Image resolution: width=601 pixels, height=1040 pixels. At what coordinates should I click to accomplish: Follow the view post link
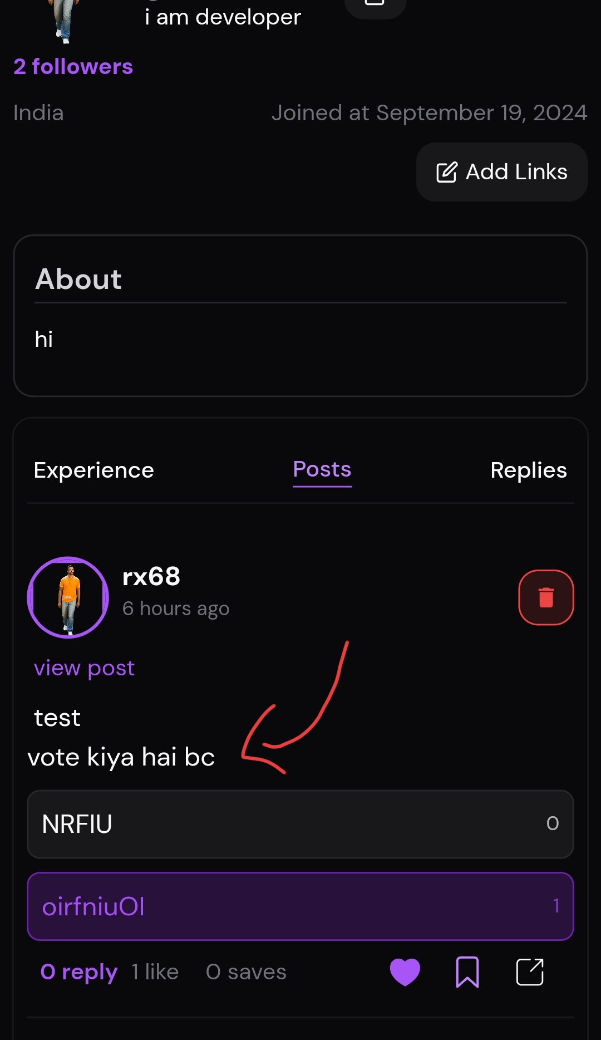coord(84,668)
